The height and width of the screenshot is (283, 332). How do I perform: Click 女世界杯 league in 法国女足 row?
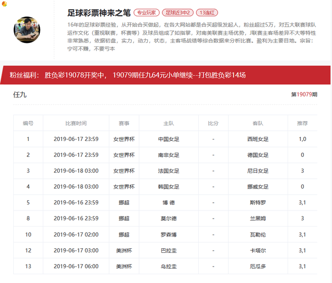tap(124, 171)
